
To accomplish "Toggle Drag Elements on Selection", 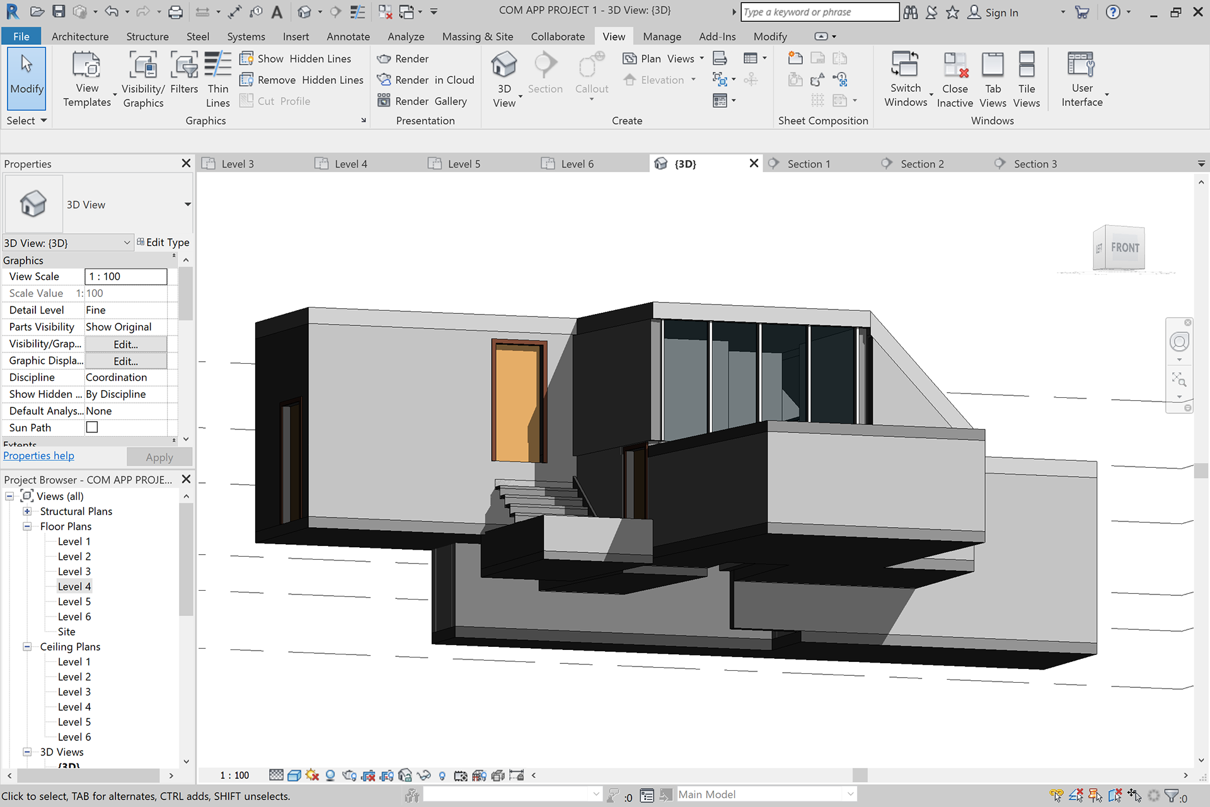I will 1134,796.
